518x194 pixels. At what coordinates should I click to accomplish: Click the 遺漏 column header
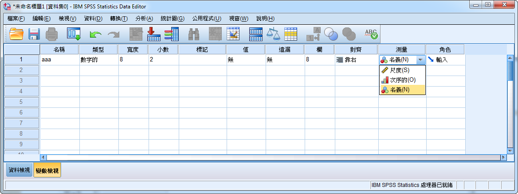(284, 49)
